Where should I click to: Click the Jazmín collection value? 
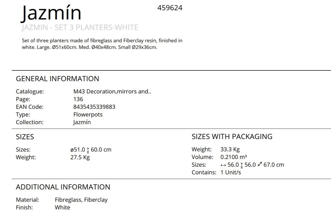[x=82, y=122]
